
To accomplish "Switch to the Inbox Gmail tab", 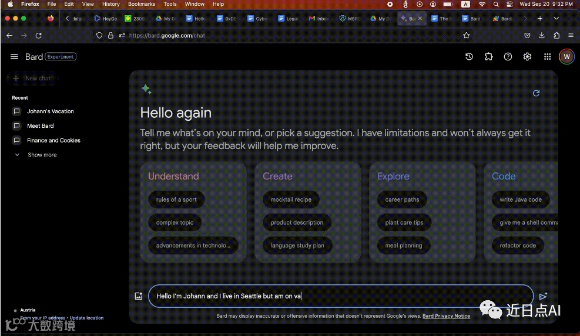I will pyautogui.click(x=319, y=18).
